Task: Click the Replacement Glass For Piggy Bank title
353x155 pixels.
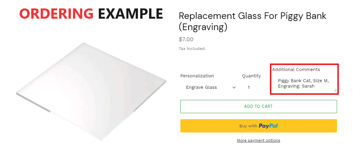Action: 252,16
